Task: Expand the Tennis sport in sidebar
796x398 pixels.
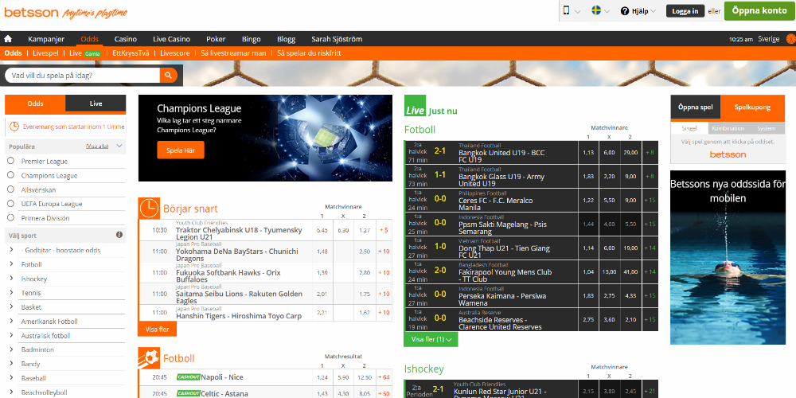Action: click(x=11, y=292)
